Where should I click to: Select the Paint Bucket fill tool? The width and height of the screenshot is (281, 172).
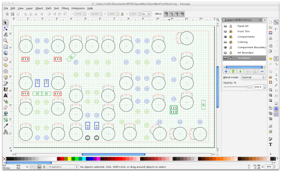[6, 114]
